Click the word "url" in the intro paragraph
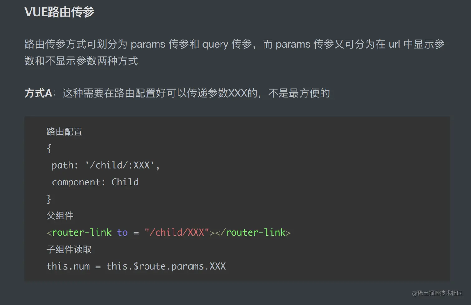The image size is (471, 305). [394, 44]
